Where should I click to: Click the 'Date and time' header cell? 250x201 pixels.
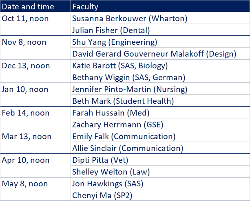[35, 6]
